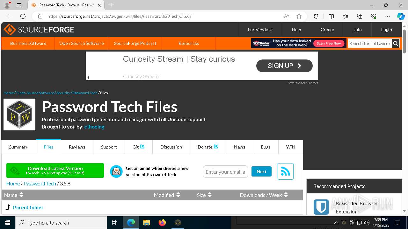
Task: Open File Explorer from taskbar
Action: pyautogui.click(x=146, y=223)
